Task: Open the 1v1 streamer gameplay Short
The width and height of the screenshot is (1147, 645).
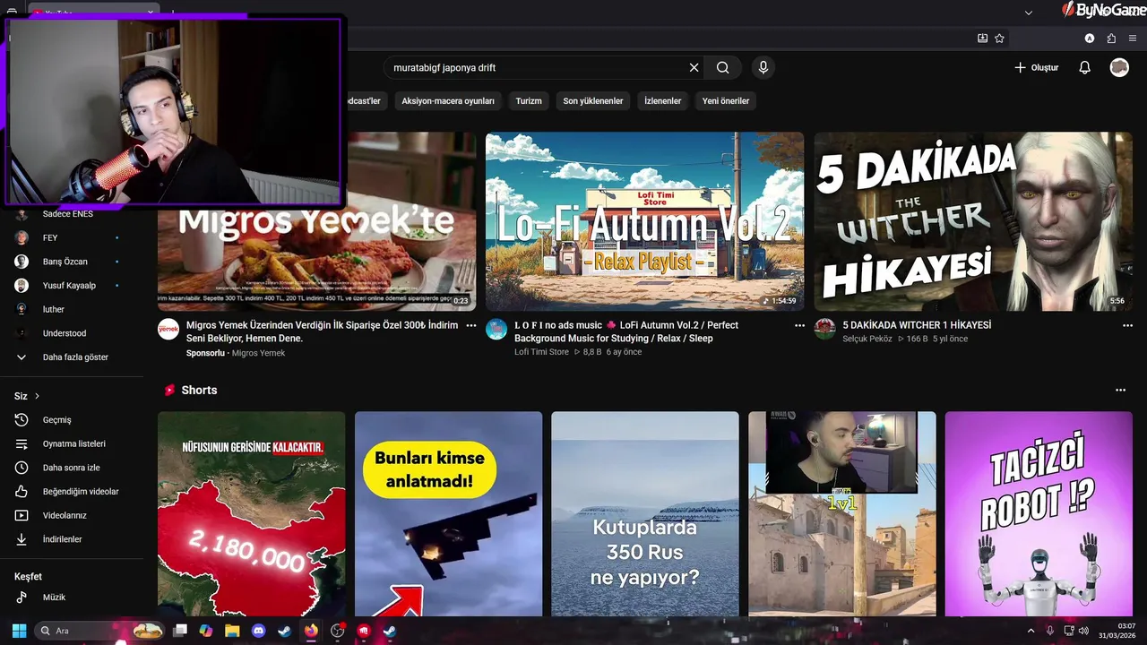Action: (x=842, y=514)
